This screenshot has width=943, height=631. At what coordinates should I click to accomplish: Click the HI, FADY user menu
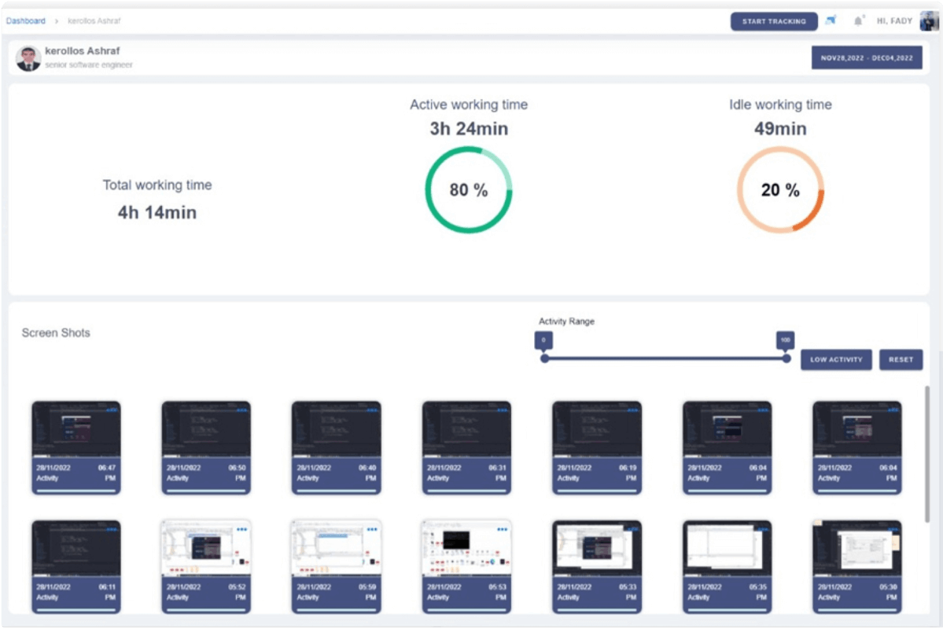pos(894,21)
